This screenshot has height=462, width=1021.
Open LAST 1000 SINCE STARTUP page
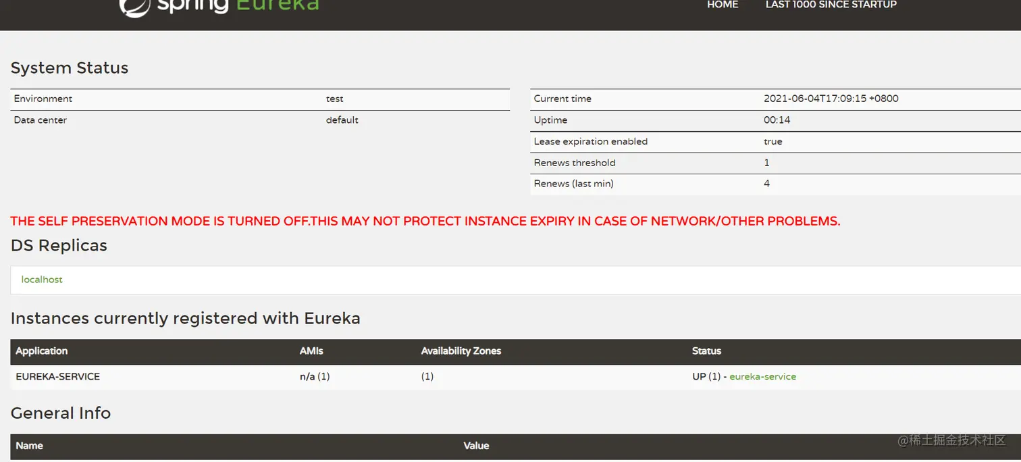coord(831,5)
